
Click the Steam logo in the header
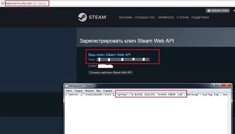point(92,17)
